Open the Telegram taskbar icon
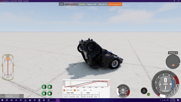Screen dimensions: 181x102 coord(16,100)
